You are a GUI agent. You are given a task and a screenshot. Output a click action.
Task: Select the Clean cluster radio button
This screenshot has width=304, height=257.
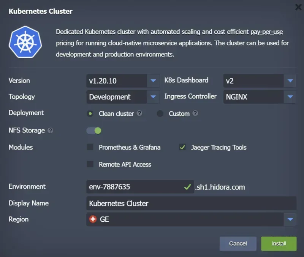tap(90, 114)
